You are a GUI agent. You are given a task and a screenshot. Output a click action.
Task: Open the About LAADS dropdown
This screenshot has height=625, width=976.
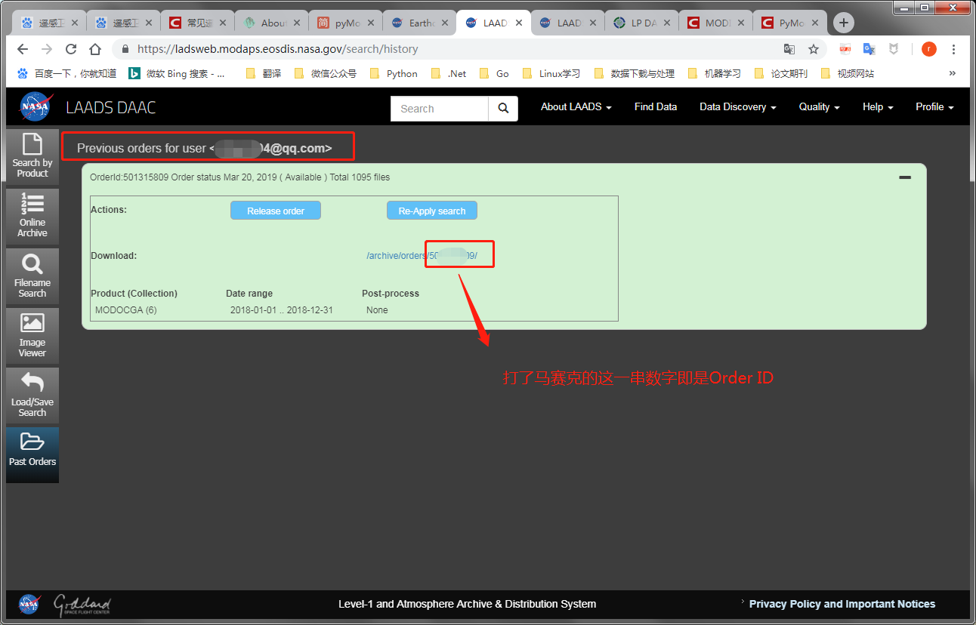(x=576, y=106)
